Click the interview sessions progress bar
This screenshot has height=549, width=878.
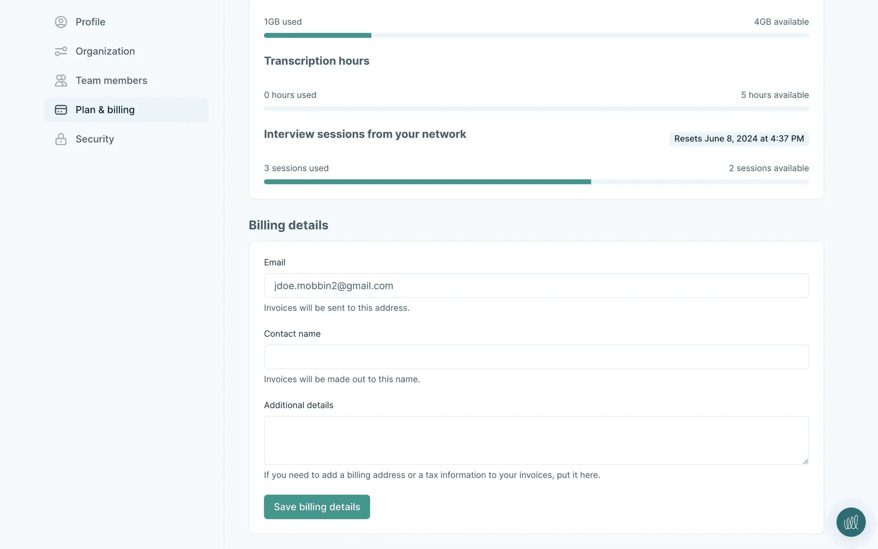pos(536,182)
